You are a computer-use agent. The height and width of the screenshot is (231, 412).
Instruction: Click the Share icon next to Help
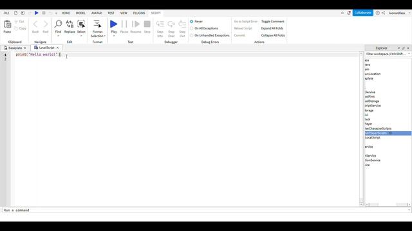click(x=384, y=13)
